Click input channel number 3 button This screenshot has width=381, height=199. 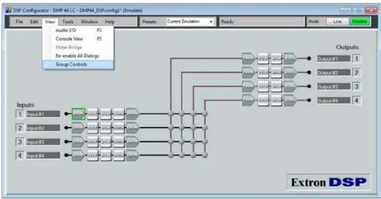coord(20,142)
